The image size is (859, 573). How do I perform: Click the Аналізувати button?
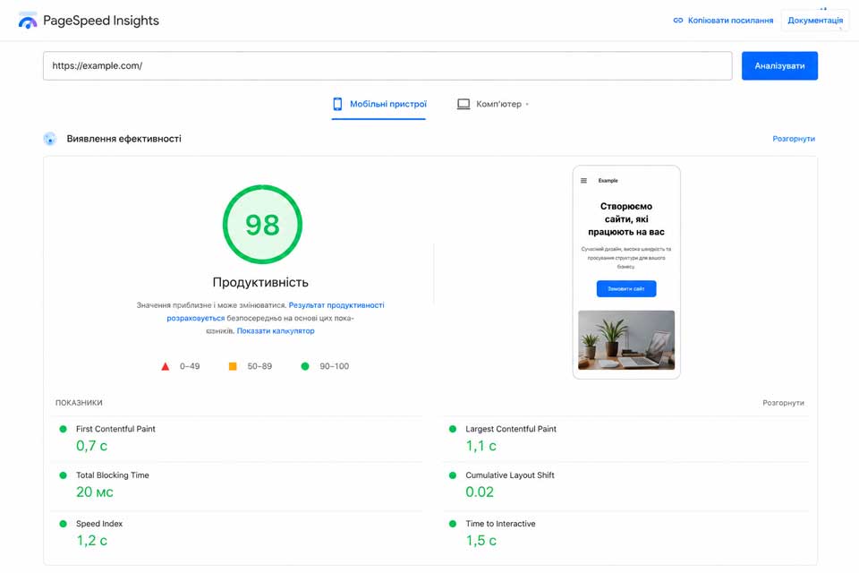click(x=779, y=65)
